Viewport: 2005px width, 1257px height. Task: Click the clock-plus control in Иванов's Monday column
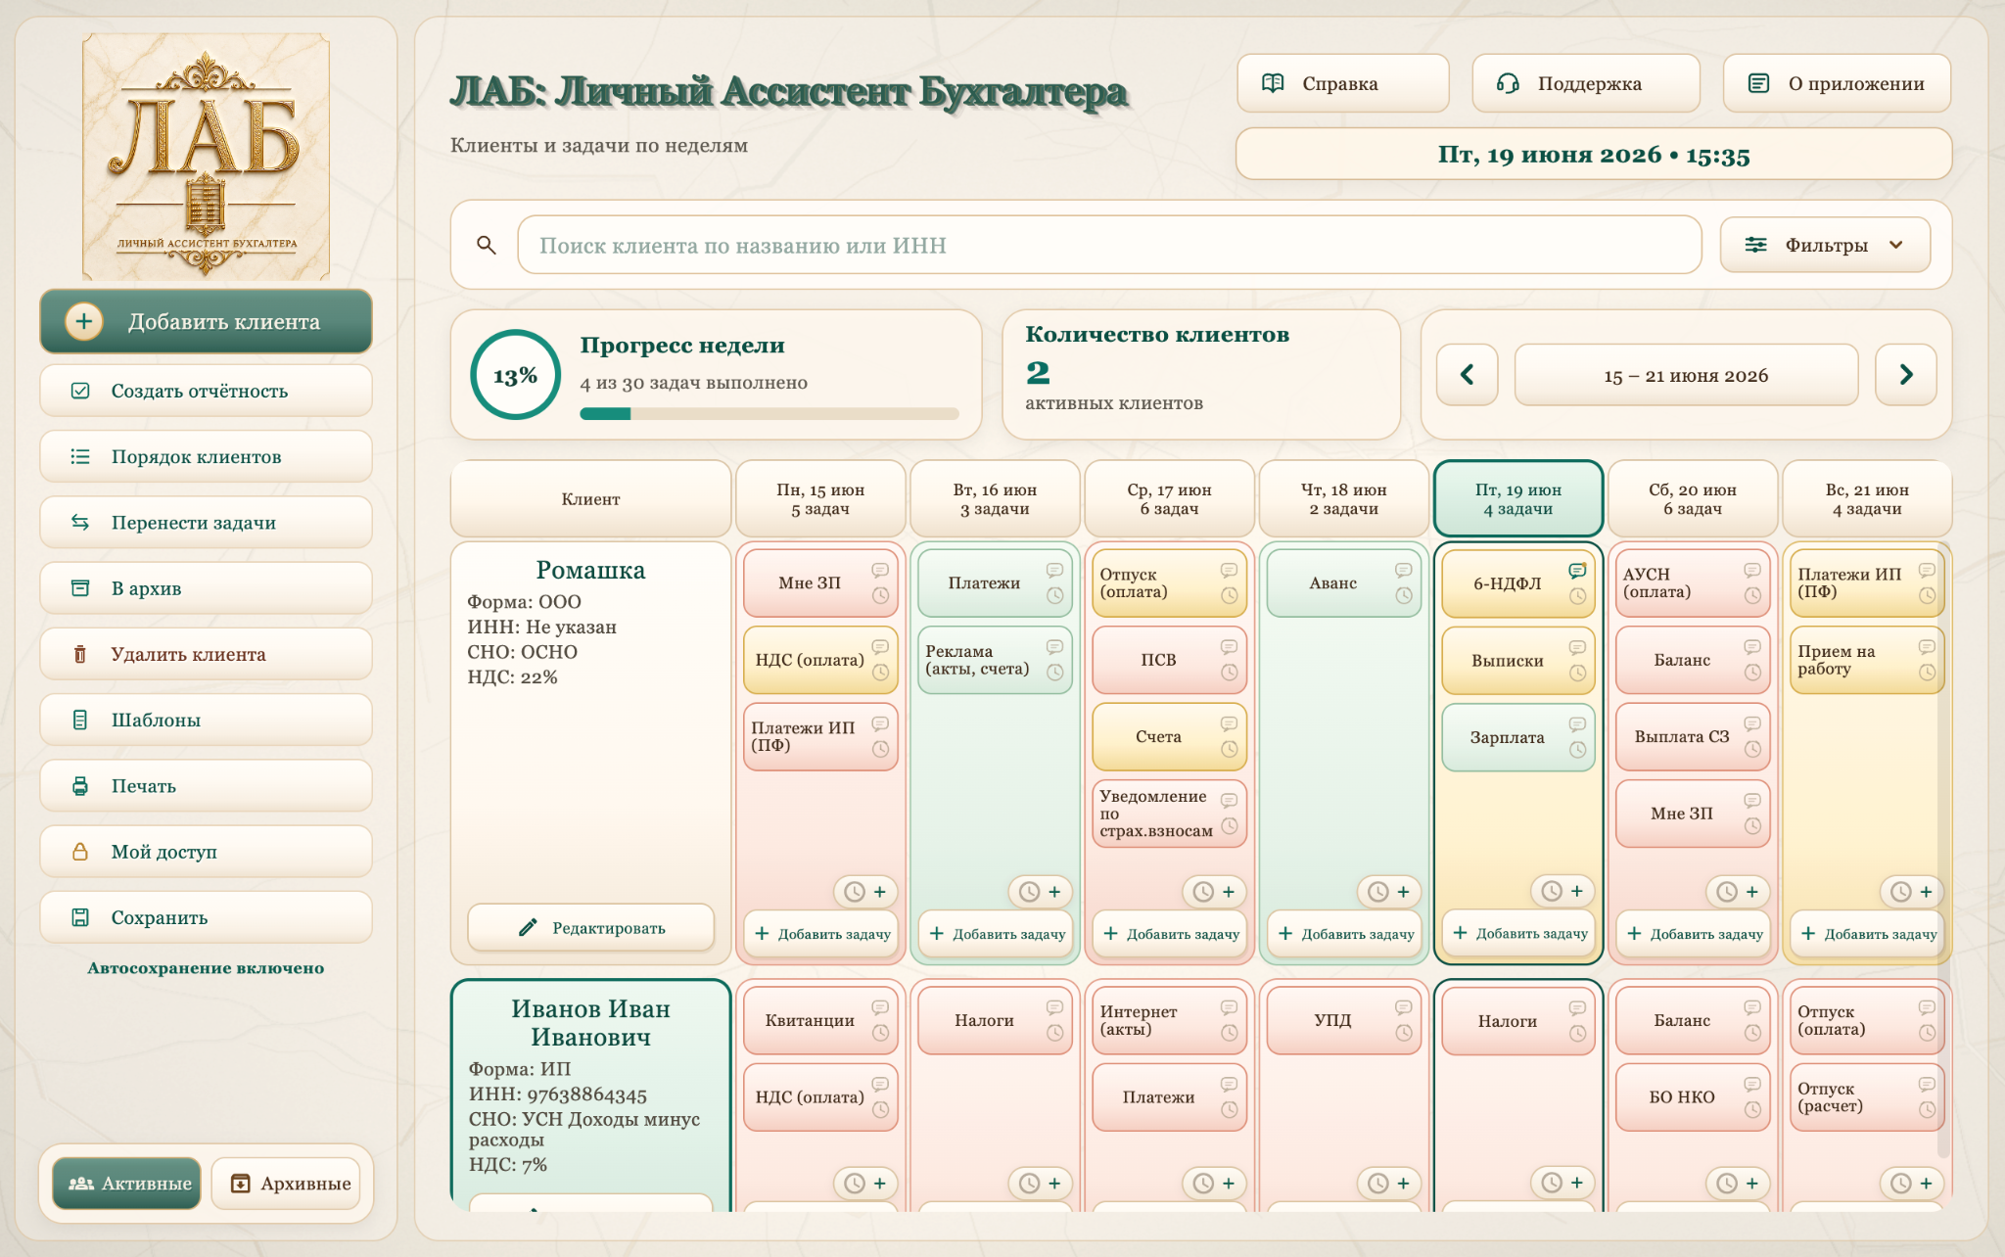point(865,1183)
